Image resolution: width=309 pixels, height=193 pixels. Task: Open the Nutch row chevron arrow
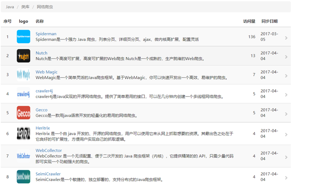pyautogui.click(x=286, y=57)
